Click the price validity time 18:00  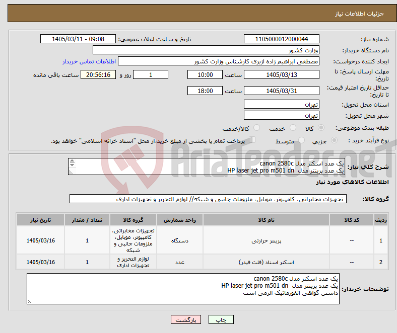click(205, 91)
